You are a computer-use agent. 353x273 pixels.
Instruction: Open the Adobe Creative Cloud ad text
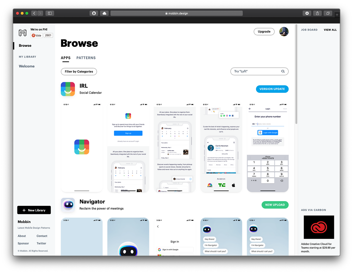tap(318, 248)
